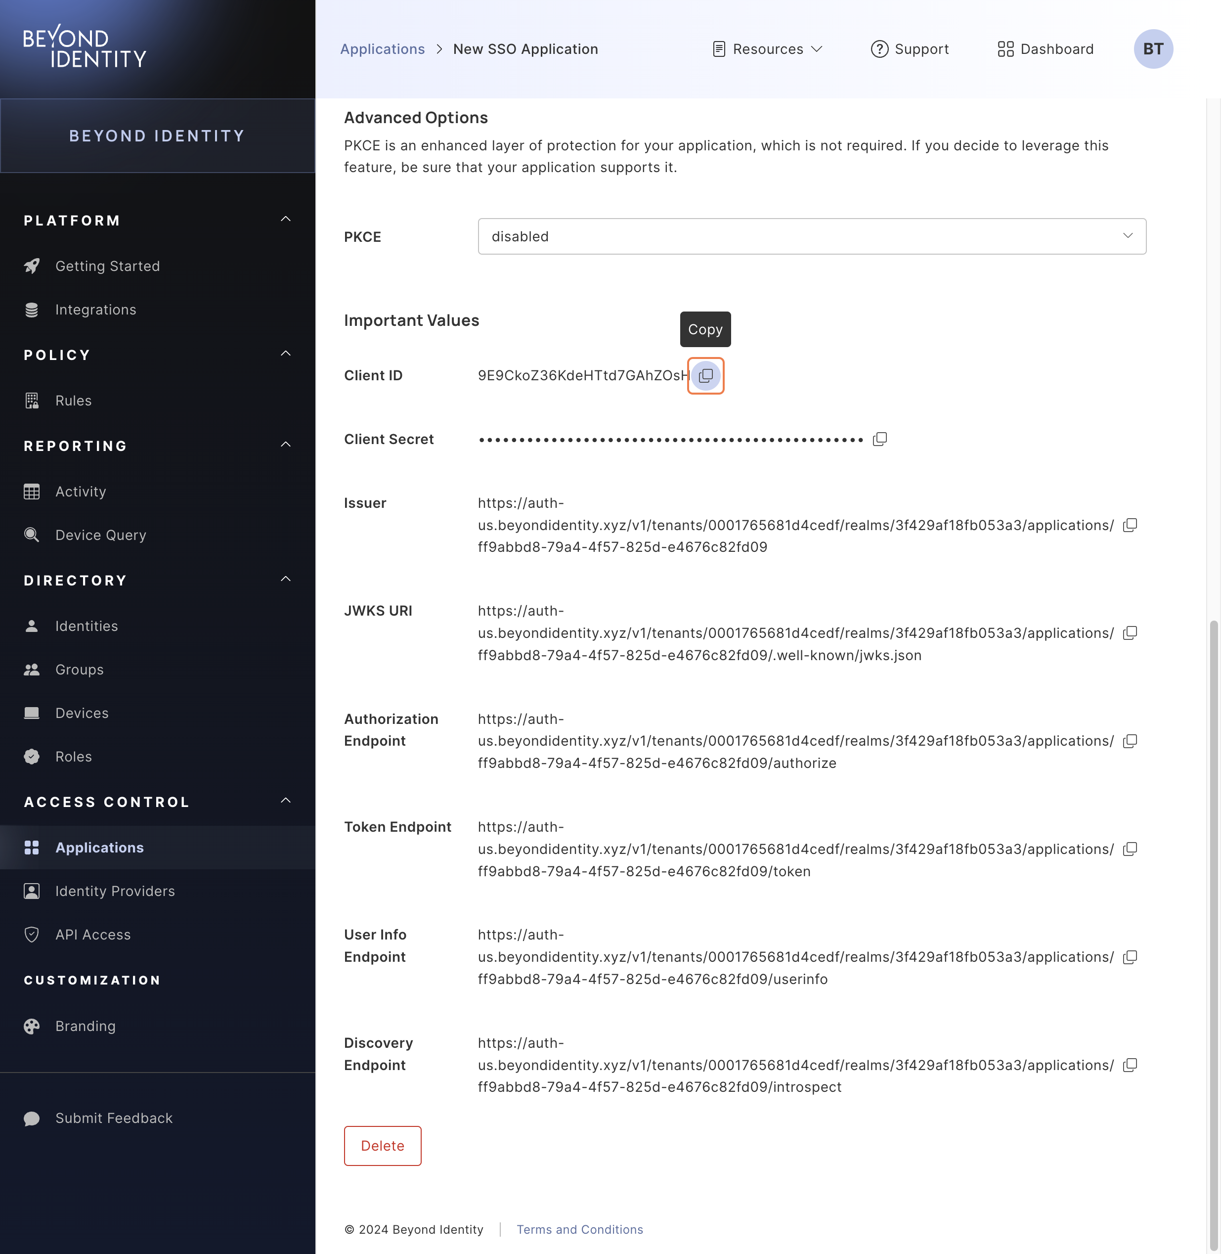The image size is (1221, 1254).
Task: Open the Resources dropdown menu
Action: click(x=767, y=49)
